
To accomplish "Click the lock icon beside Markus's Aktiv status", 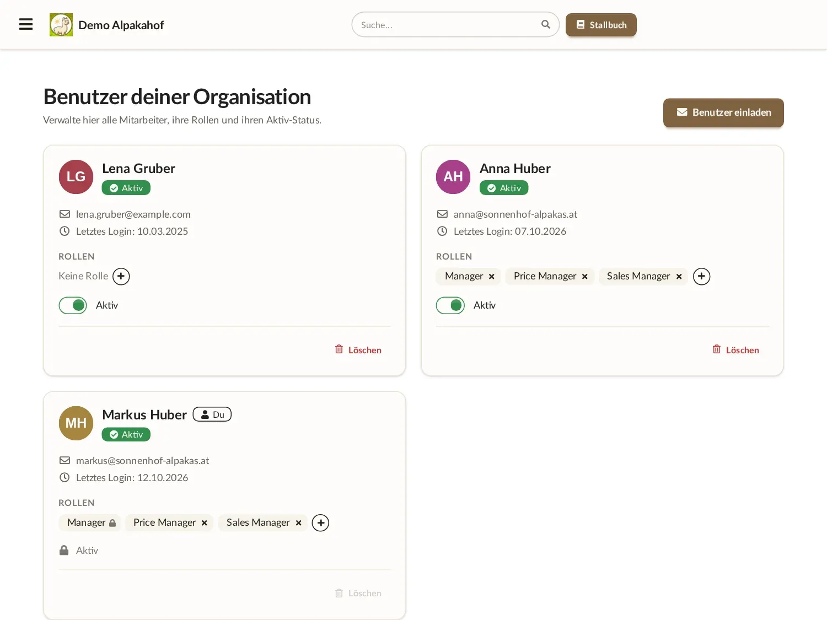I will point(64,550).
